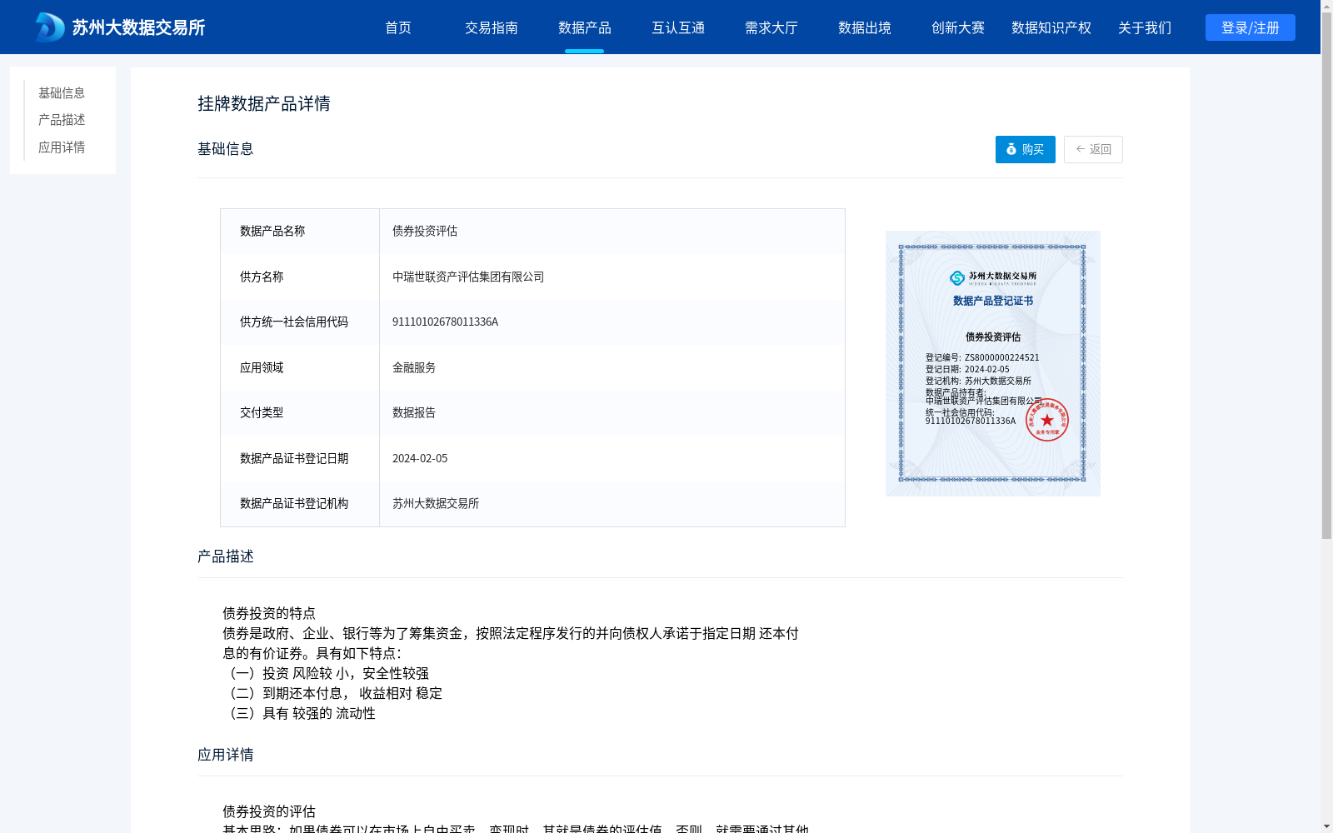Click the 数据报告 delivery type value
The height and width of the screenshot is (833, 1333).
coord(414,413)
